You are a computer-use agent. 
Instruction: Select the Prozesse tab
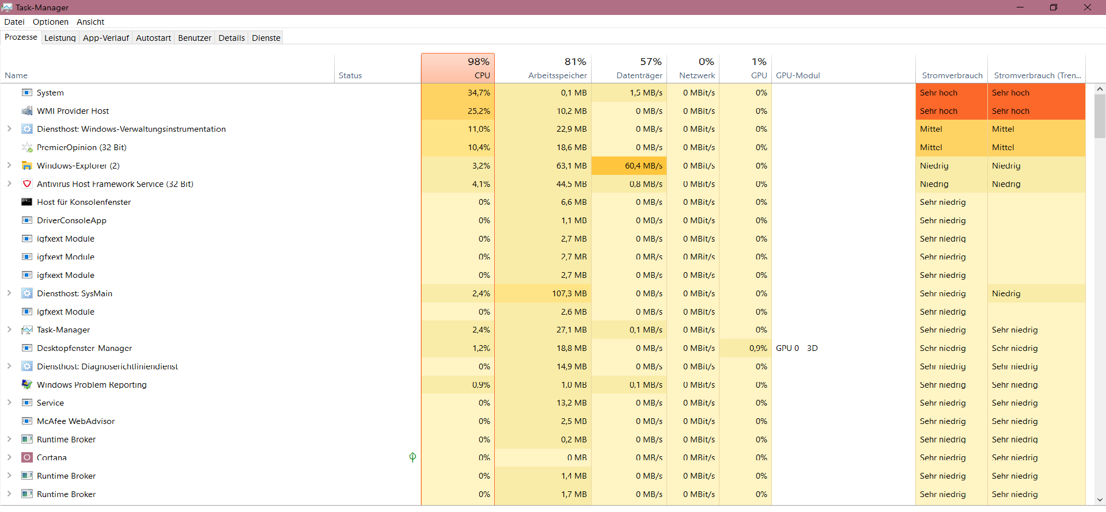point(21,37)
